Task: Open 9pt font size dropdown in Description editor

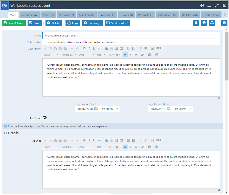Action: pyautogui.click(x=101, y=55)
